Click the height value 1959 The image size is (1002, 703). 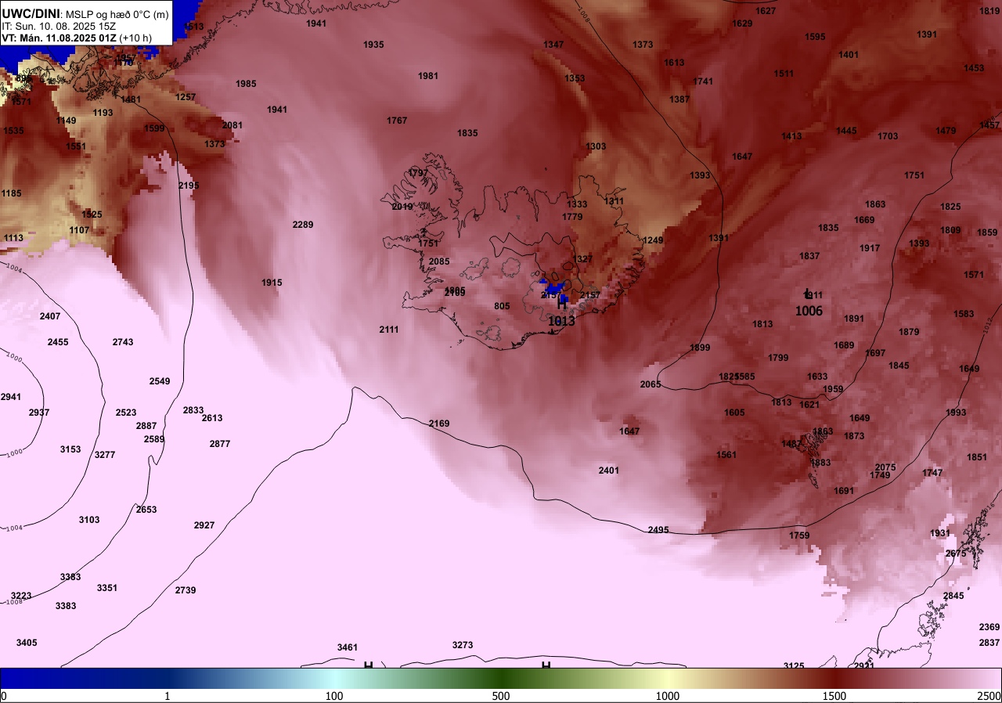833,389
